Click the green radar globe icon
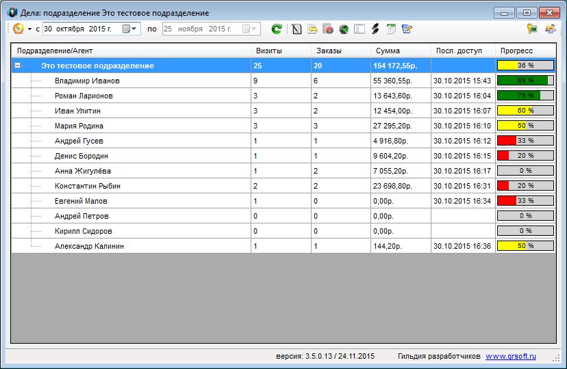567x369 pixels. click(x=344, y=29)
